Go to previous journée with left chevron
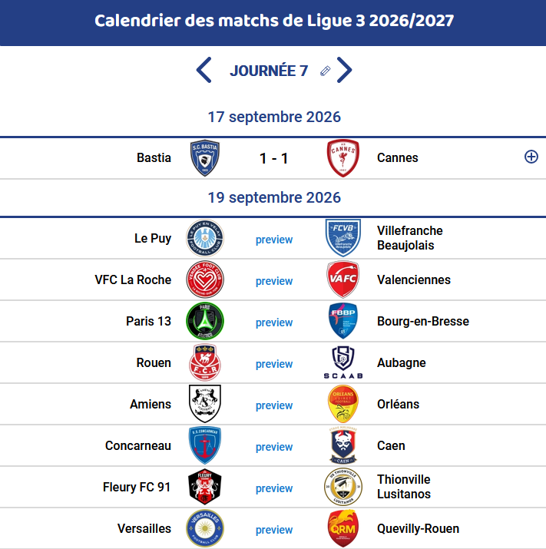 tap(204, 70)
